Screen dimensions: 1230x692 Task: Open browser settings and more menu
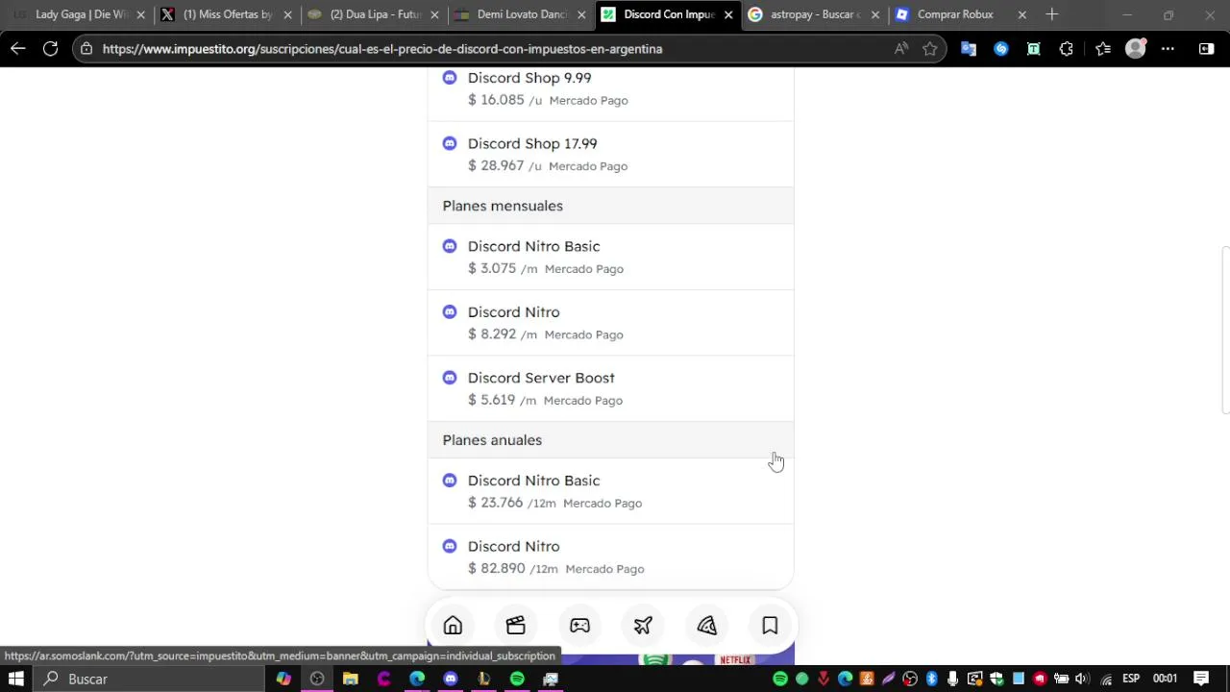(x=1168, y=49)
